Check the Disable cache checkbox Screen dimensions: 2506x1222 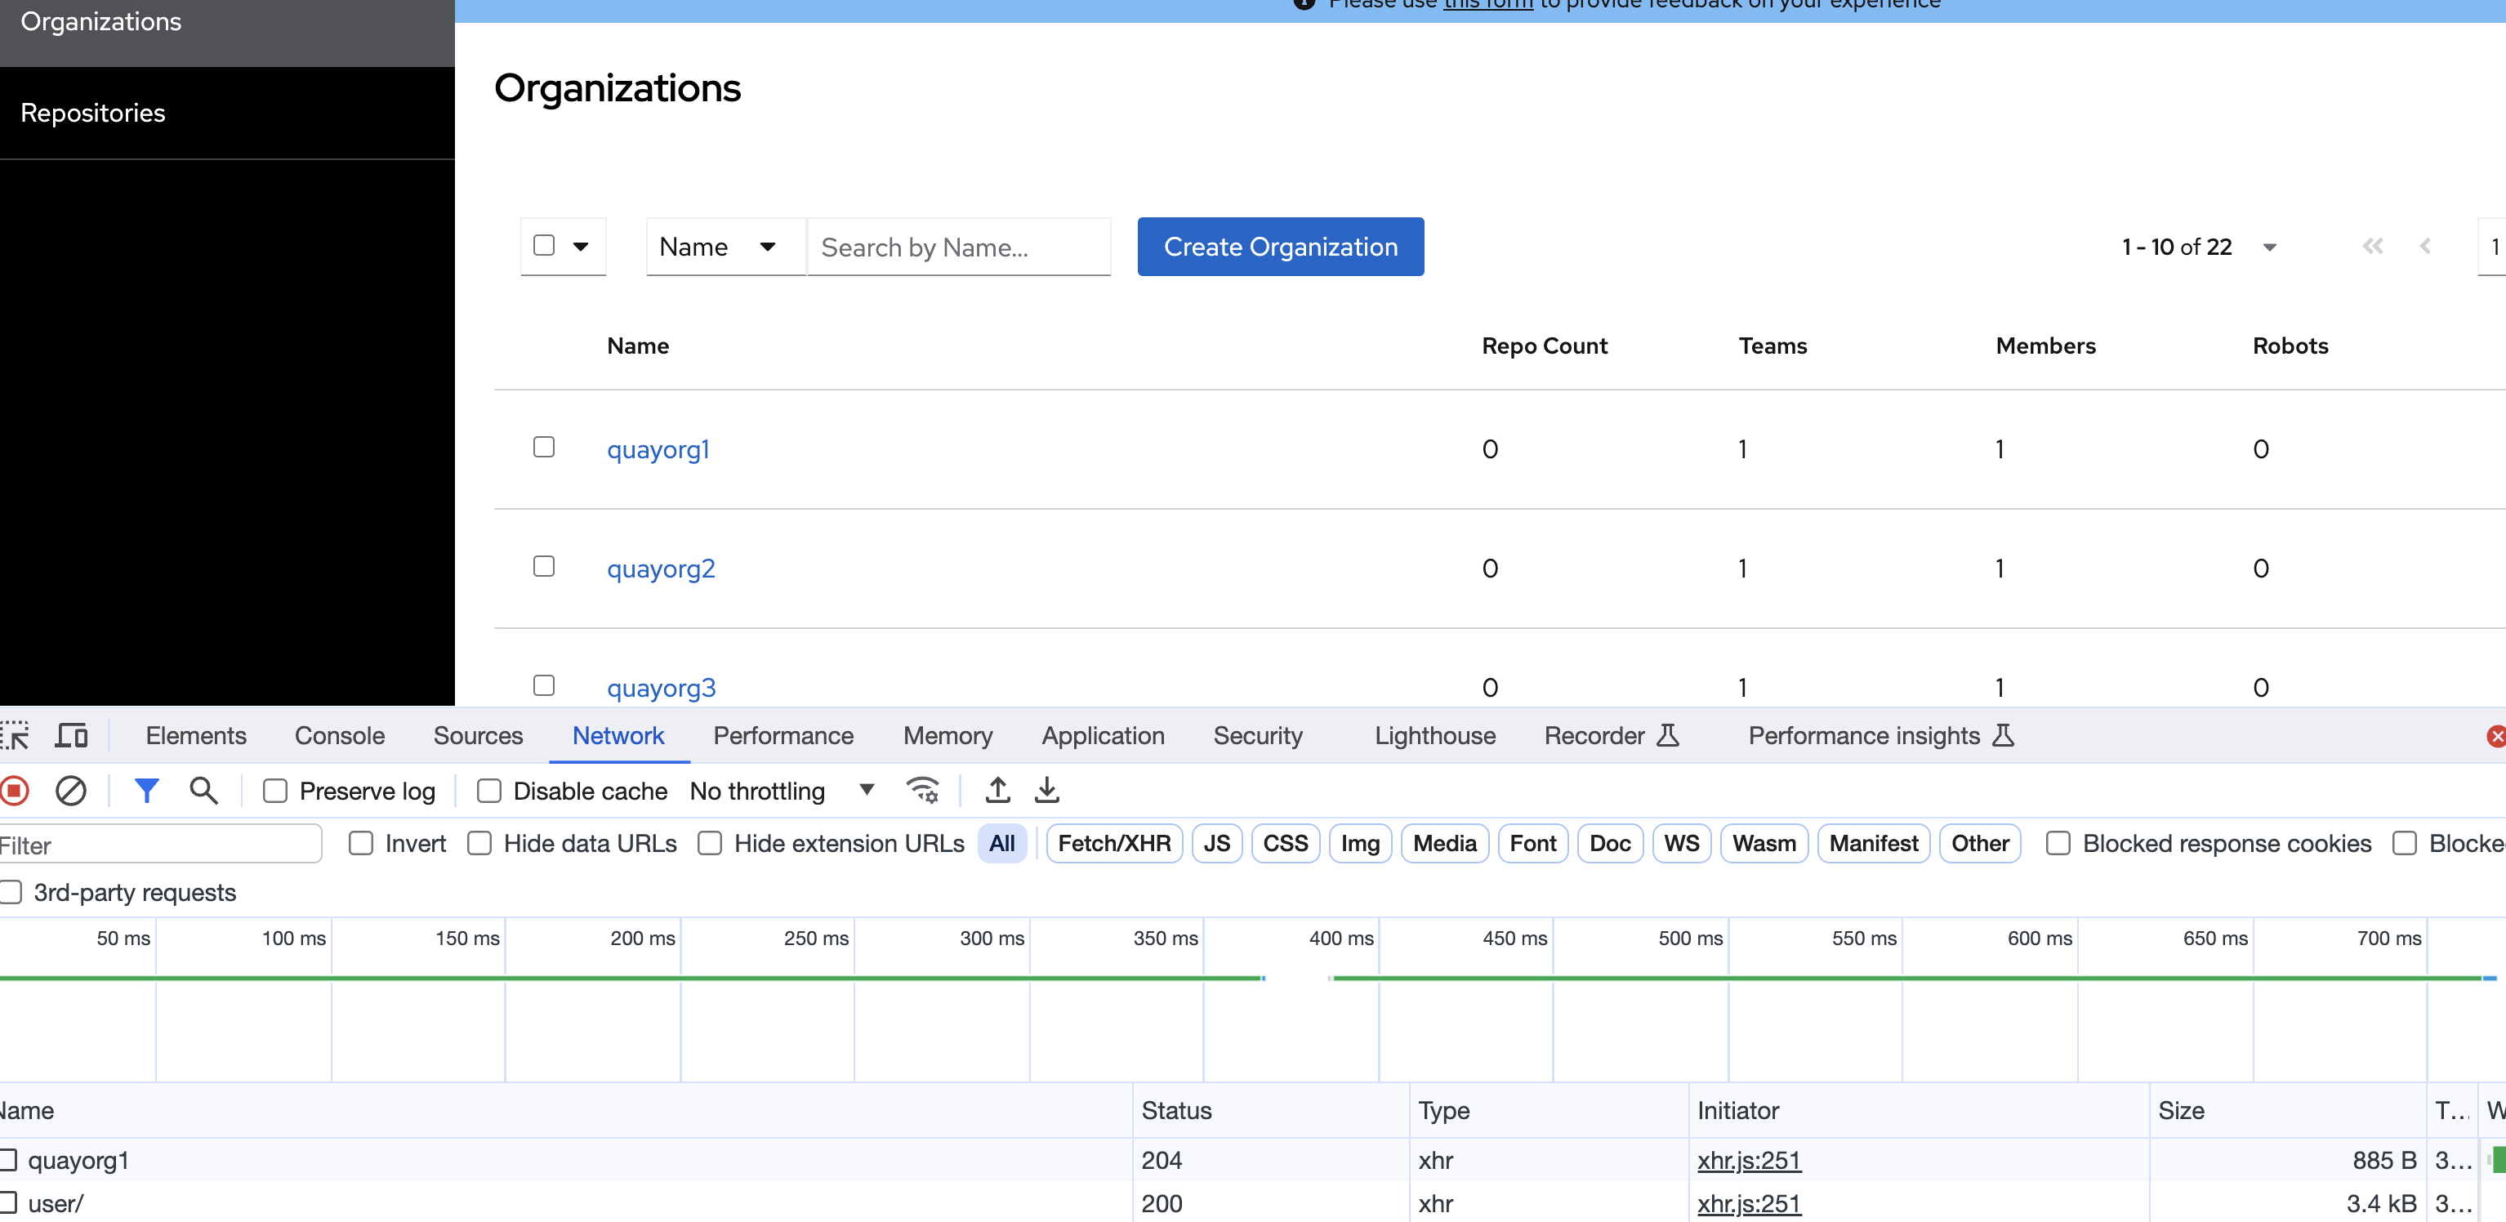pyautogui.click(x=489, y=792)
